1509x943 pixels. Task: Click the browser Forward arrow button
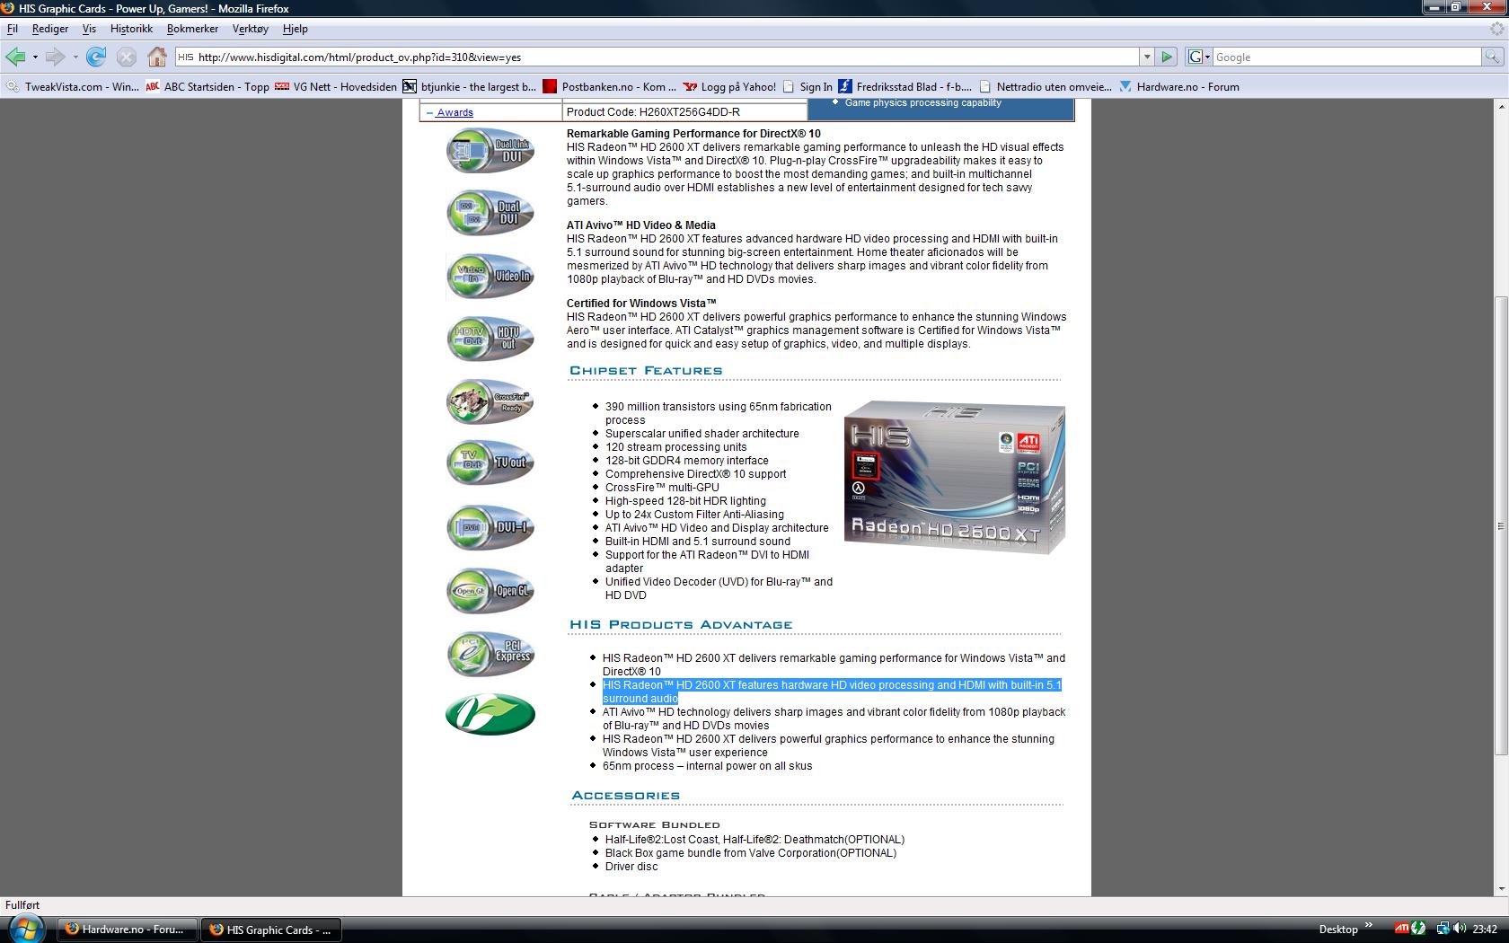point(55,57)
